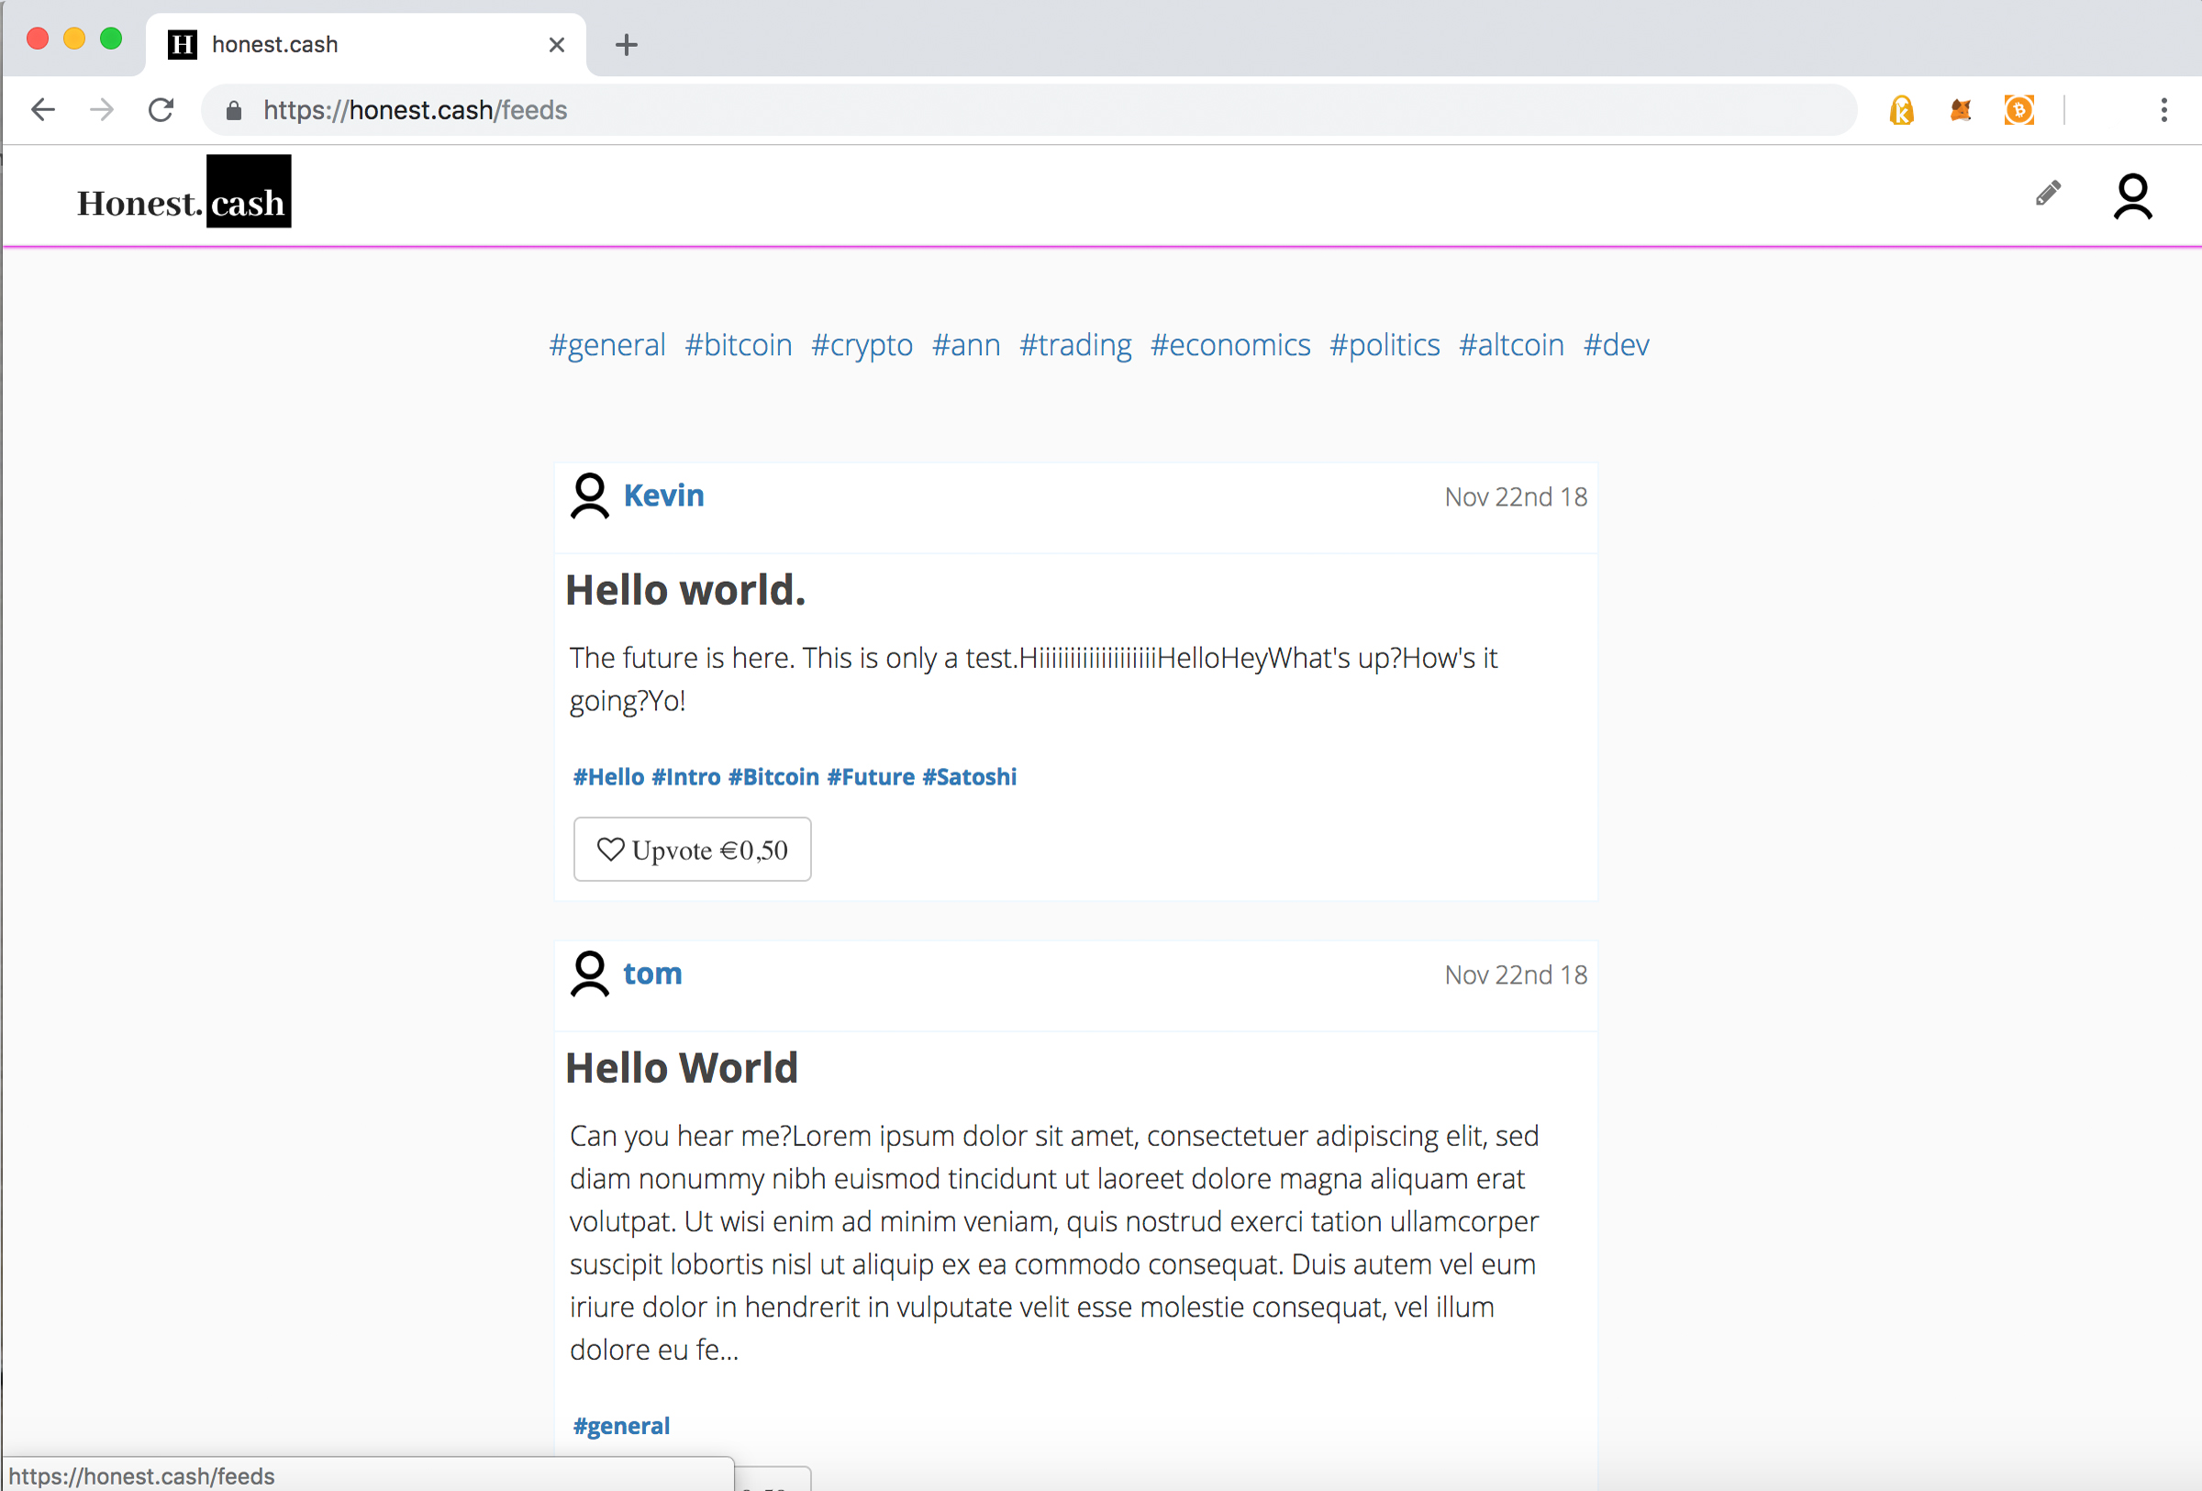Screen dimensions: 2202x1491
Task: Go back with the browser back arrow
Action: (x=44, y=110)
